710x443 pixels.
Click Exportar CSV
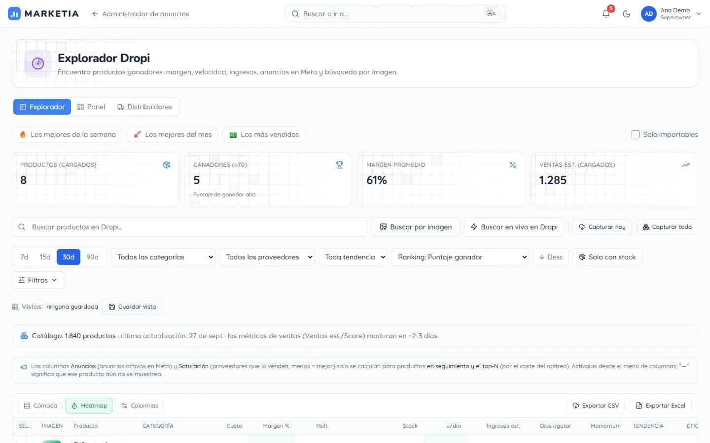[x=596, y=406]
